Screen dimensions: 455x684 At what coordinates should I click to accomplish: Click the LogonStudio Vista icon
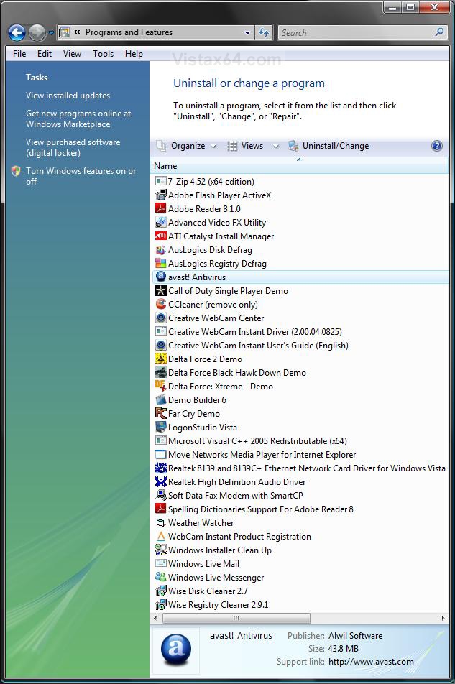pyautogui.click(x=160, y=427)
